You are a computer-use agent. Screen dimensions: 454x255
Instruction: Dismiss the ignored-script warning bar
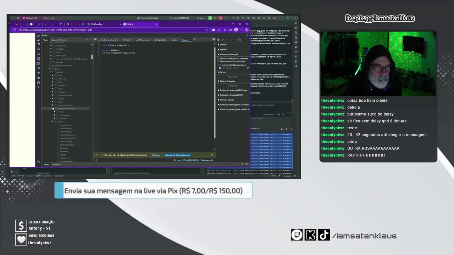212,155
